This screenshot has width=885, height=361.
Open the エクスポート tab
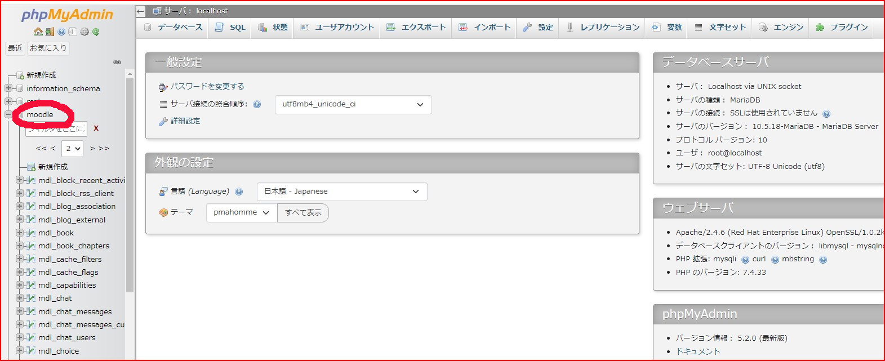coord(416,27)
